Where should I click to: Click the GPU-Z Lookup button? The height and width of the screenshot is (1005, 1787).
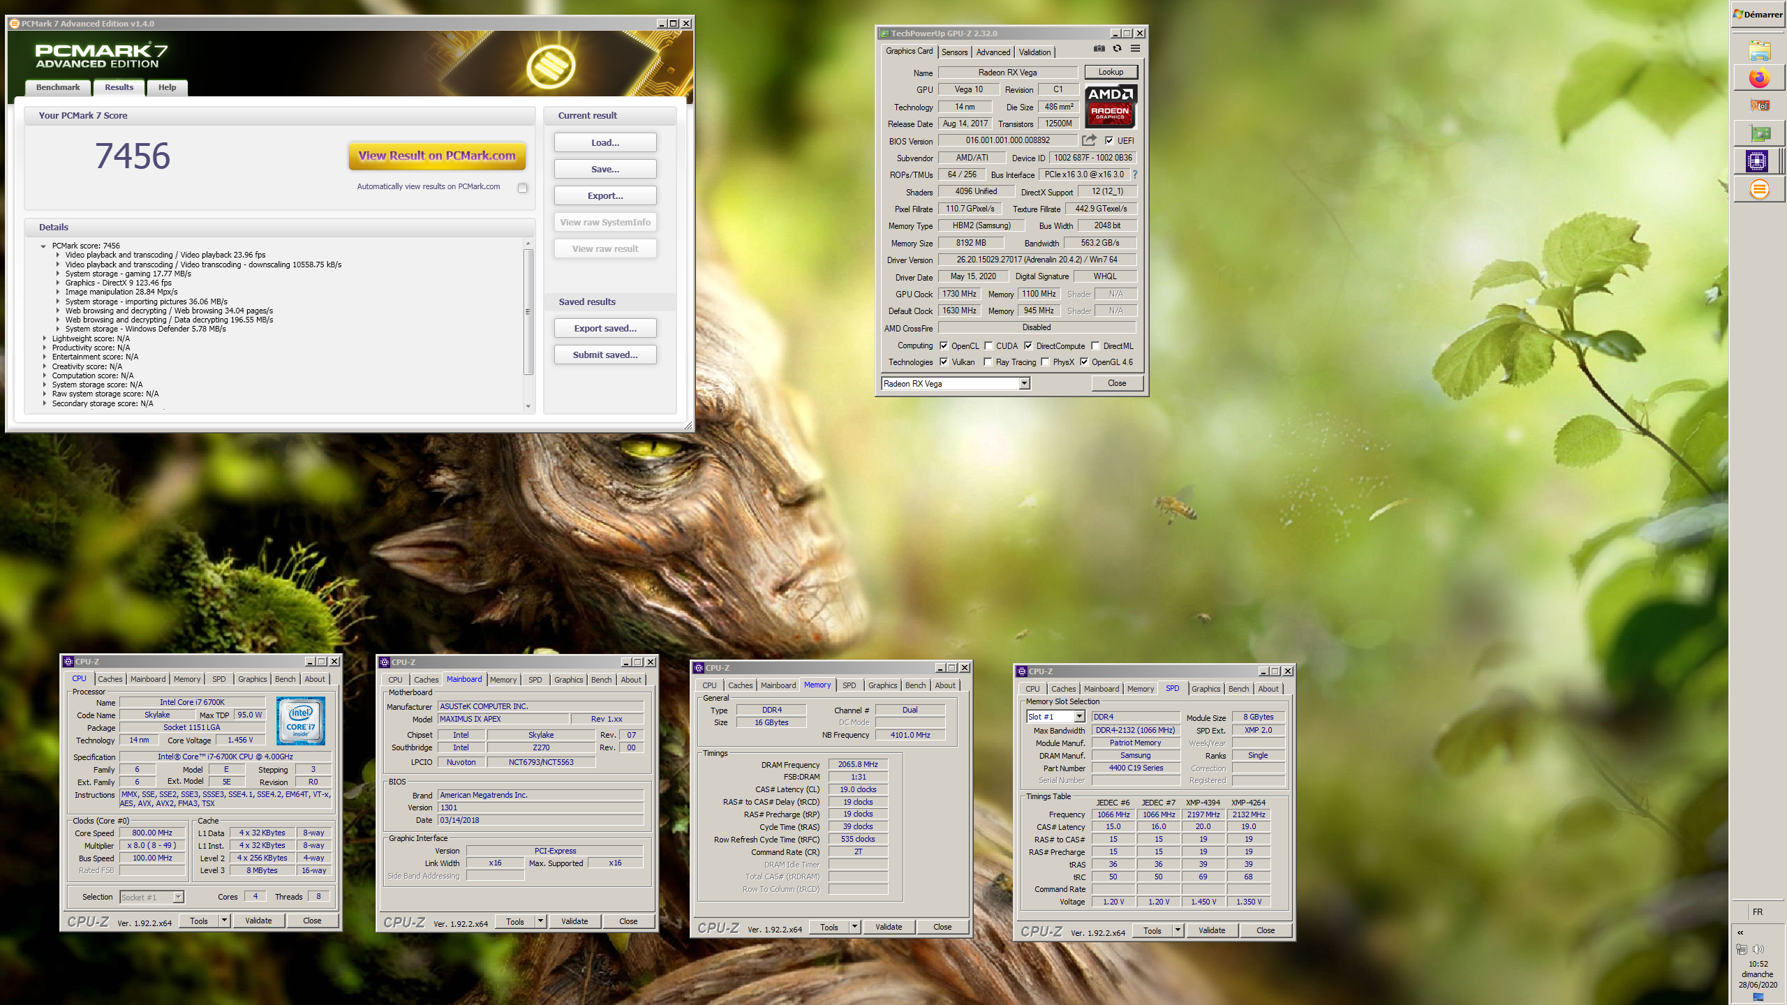click(x=1111, y=72)
